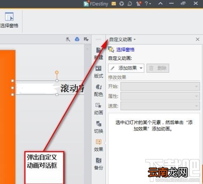Click the mail envelope icon in title bar

click(x=113, y=4)
